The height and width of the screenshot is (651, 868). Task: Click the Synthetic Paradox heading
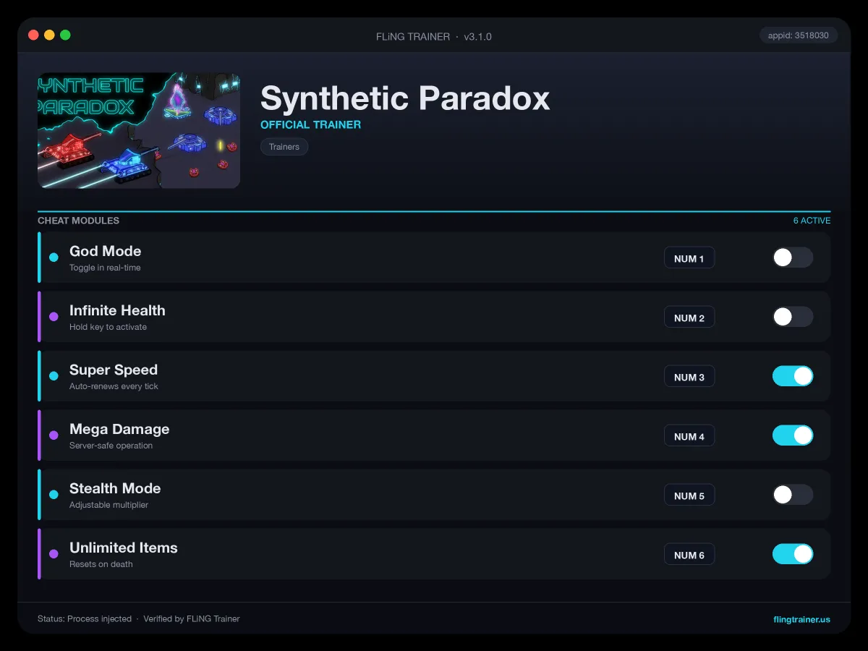click(x=405, y=98)
